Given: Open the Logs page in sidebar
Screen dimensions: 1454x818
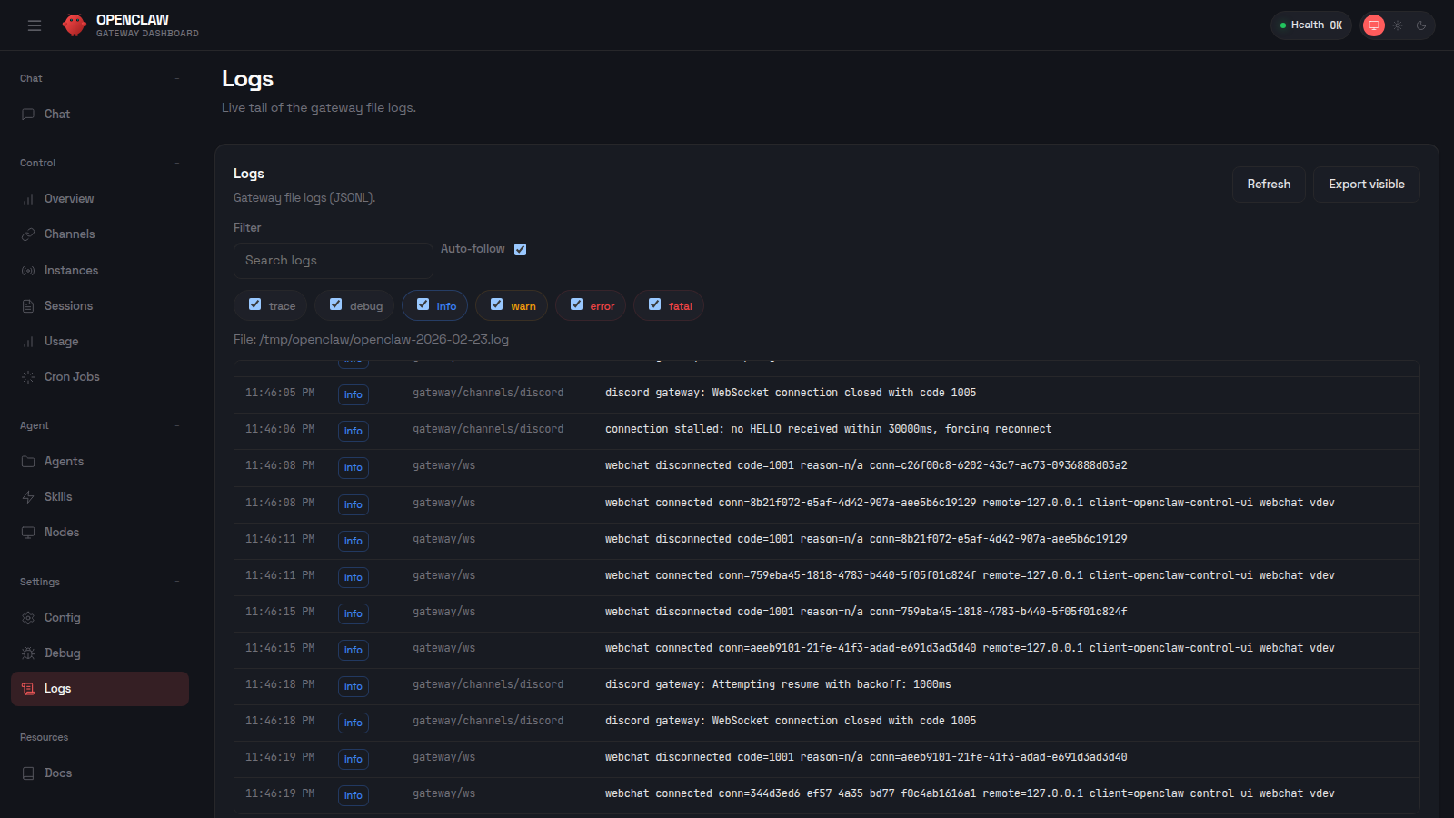Looking at the screenshot, I should 57,688.
